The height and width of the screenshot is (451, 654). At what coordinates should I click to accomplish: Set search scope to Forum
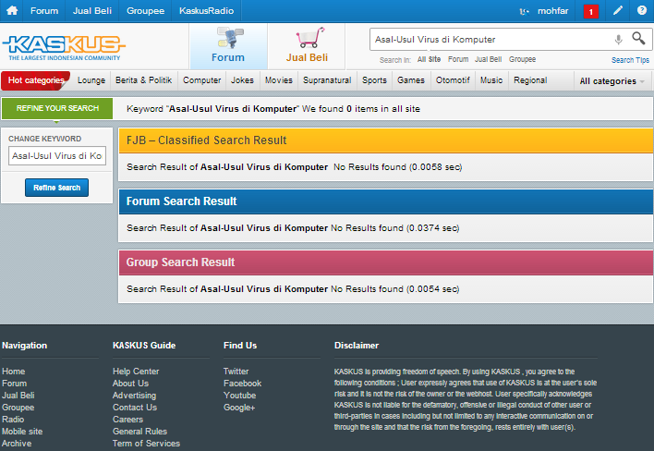point(458,59)
